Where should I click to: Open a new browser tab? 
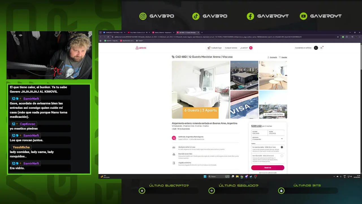202,33
